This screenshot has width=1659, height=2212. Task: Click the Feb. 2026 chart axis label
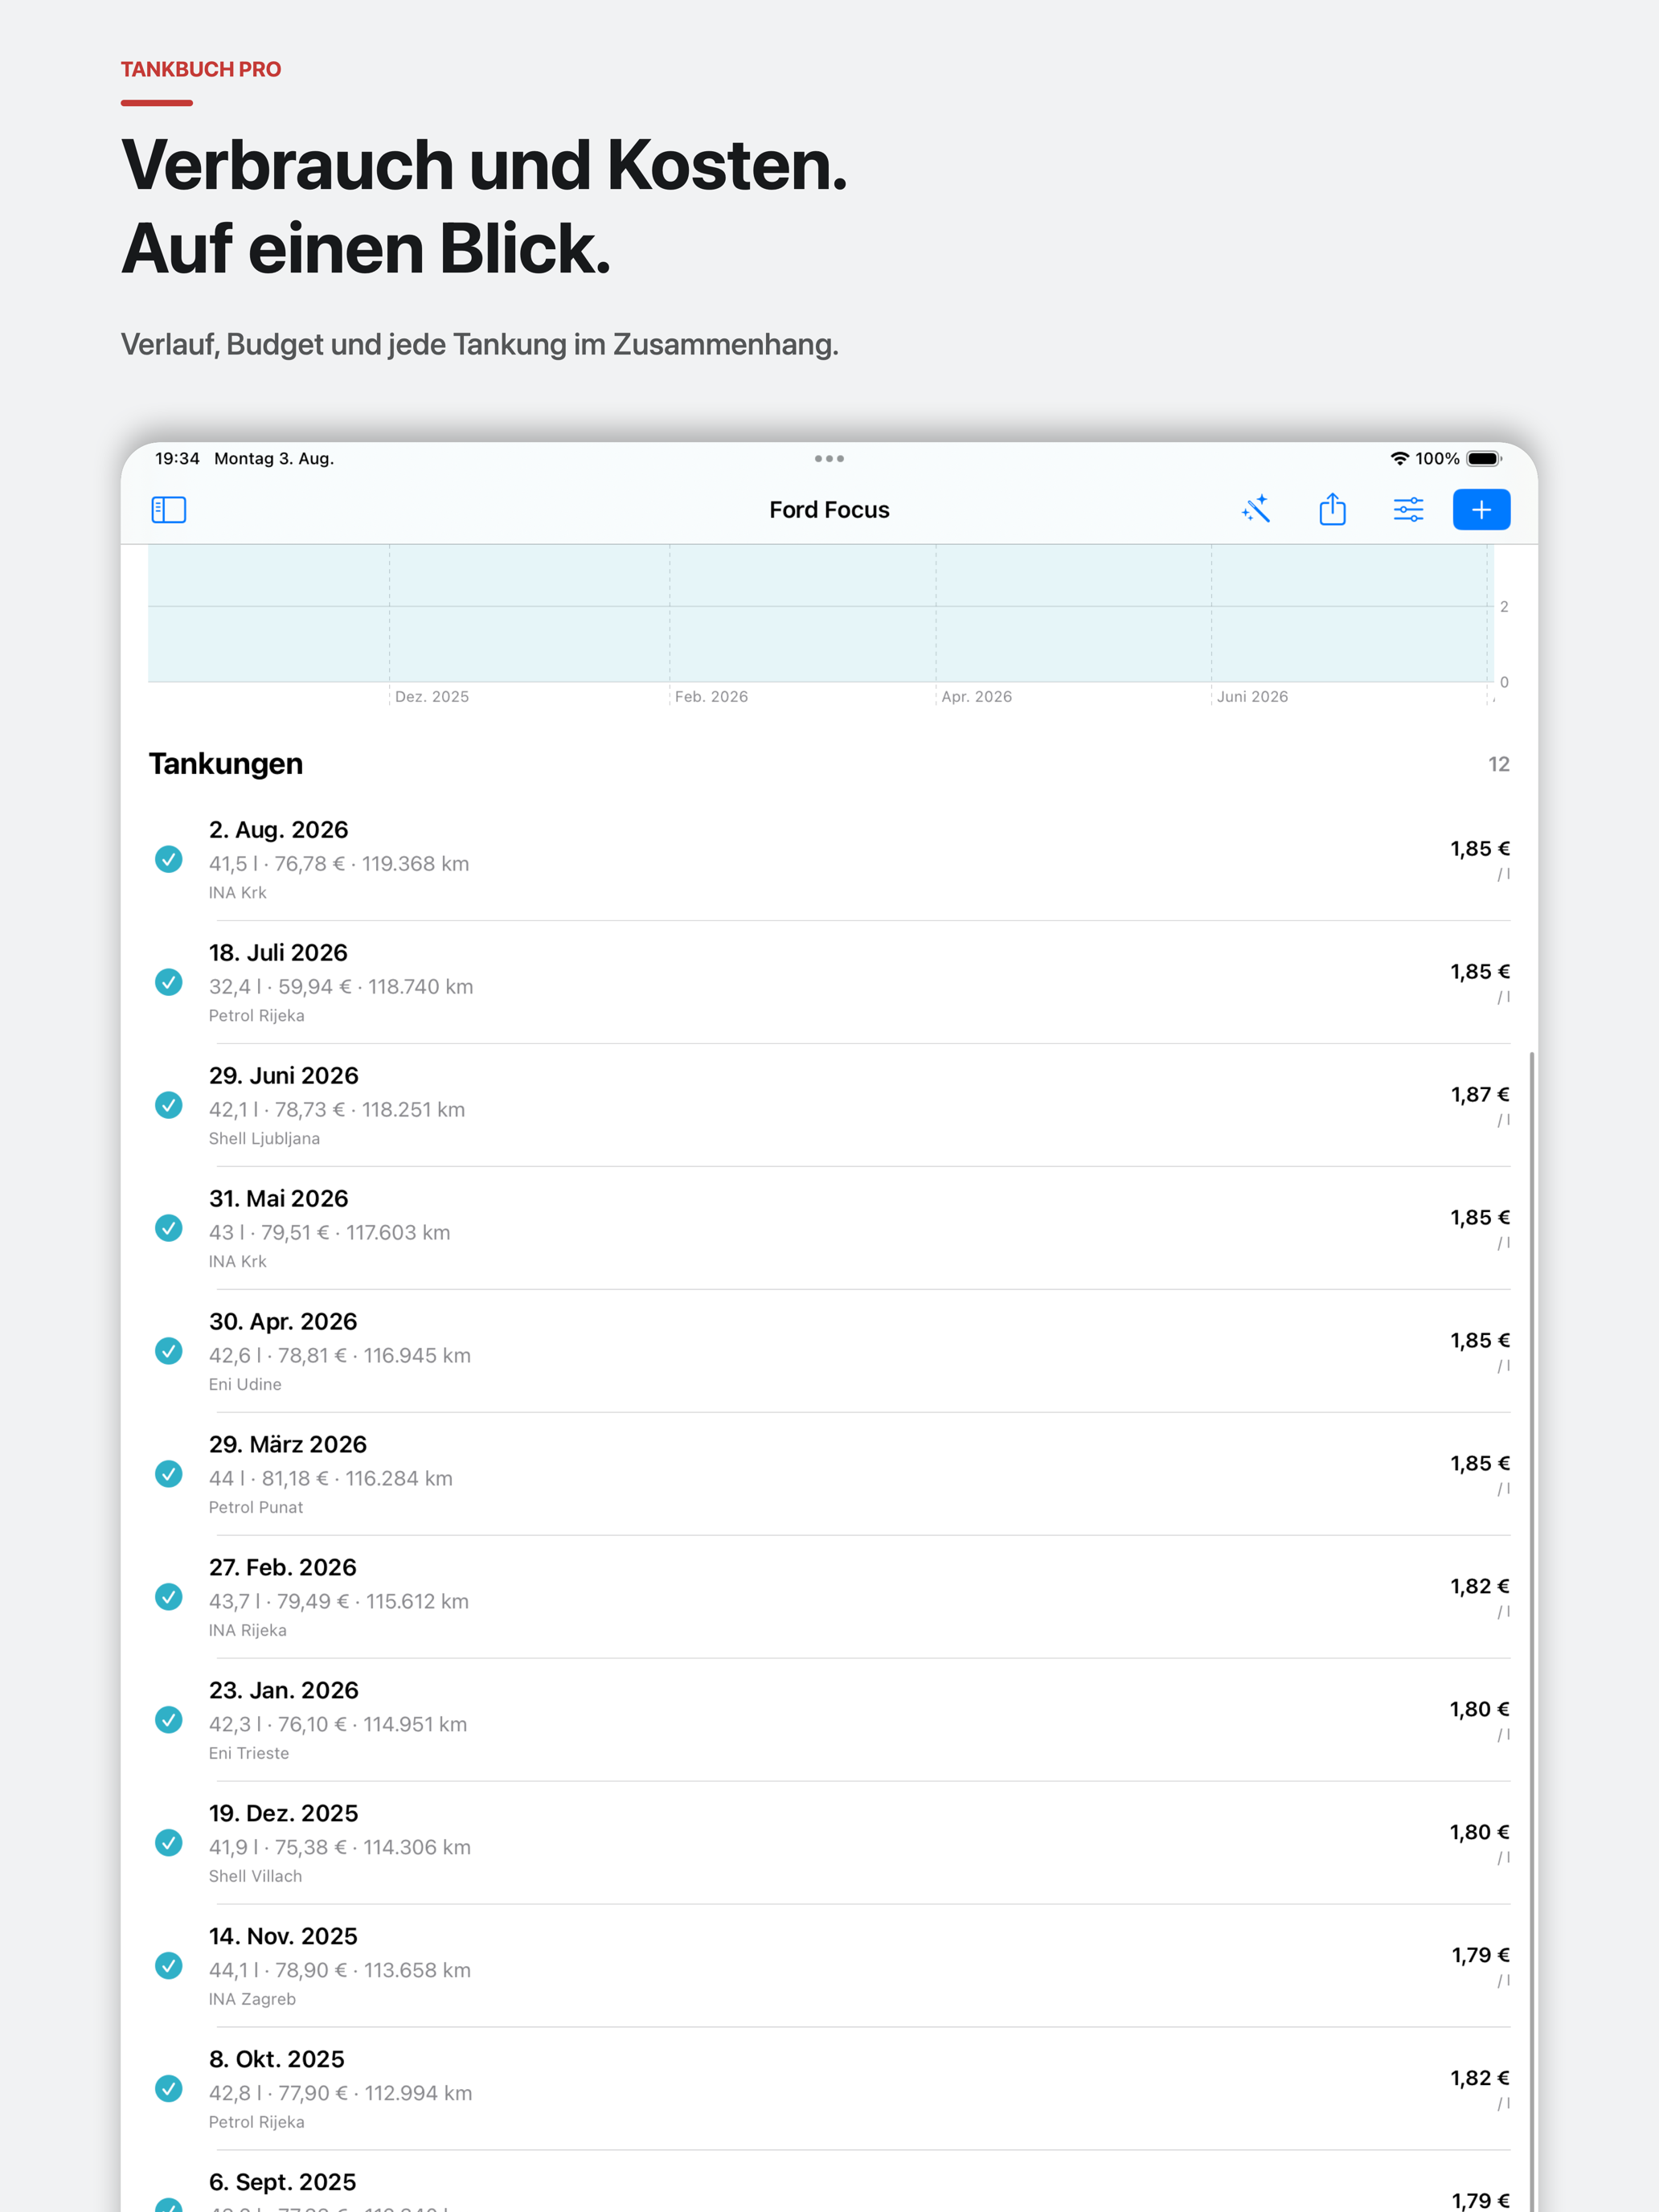[711, 697]
